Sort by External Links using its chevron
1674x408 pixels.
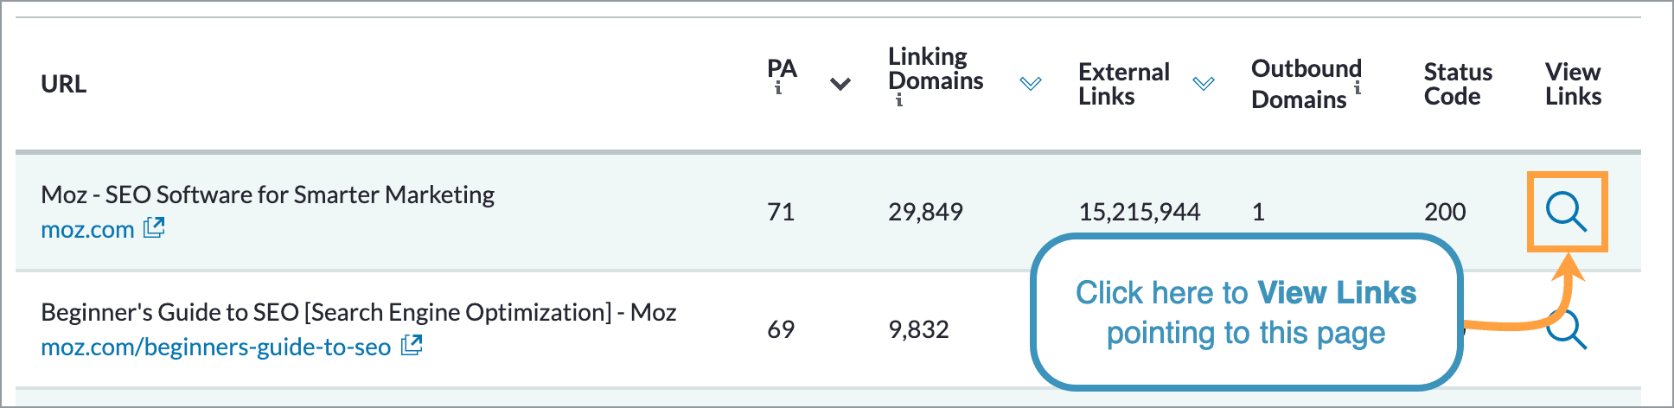1203,84
